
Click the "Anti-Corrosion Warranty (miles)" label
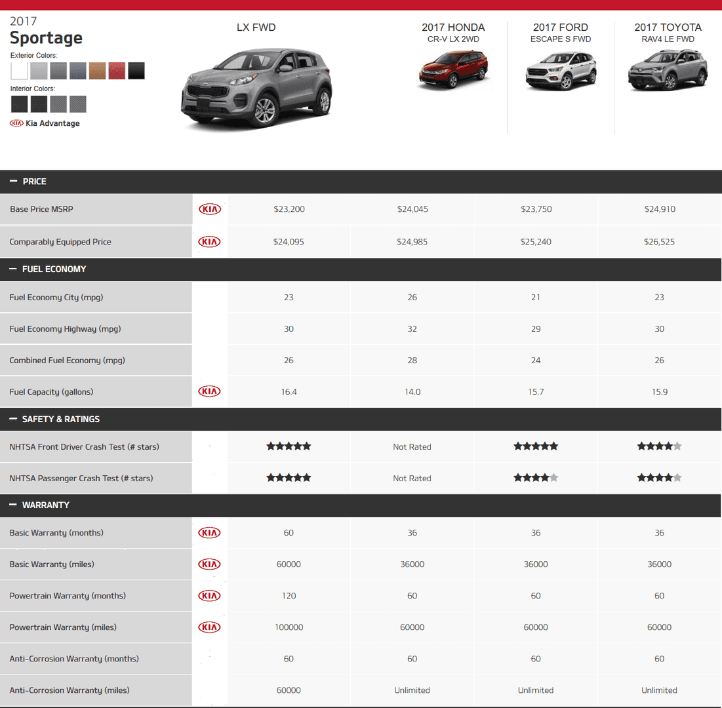click(x=70, y=690)
